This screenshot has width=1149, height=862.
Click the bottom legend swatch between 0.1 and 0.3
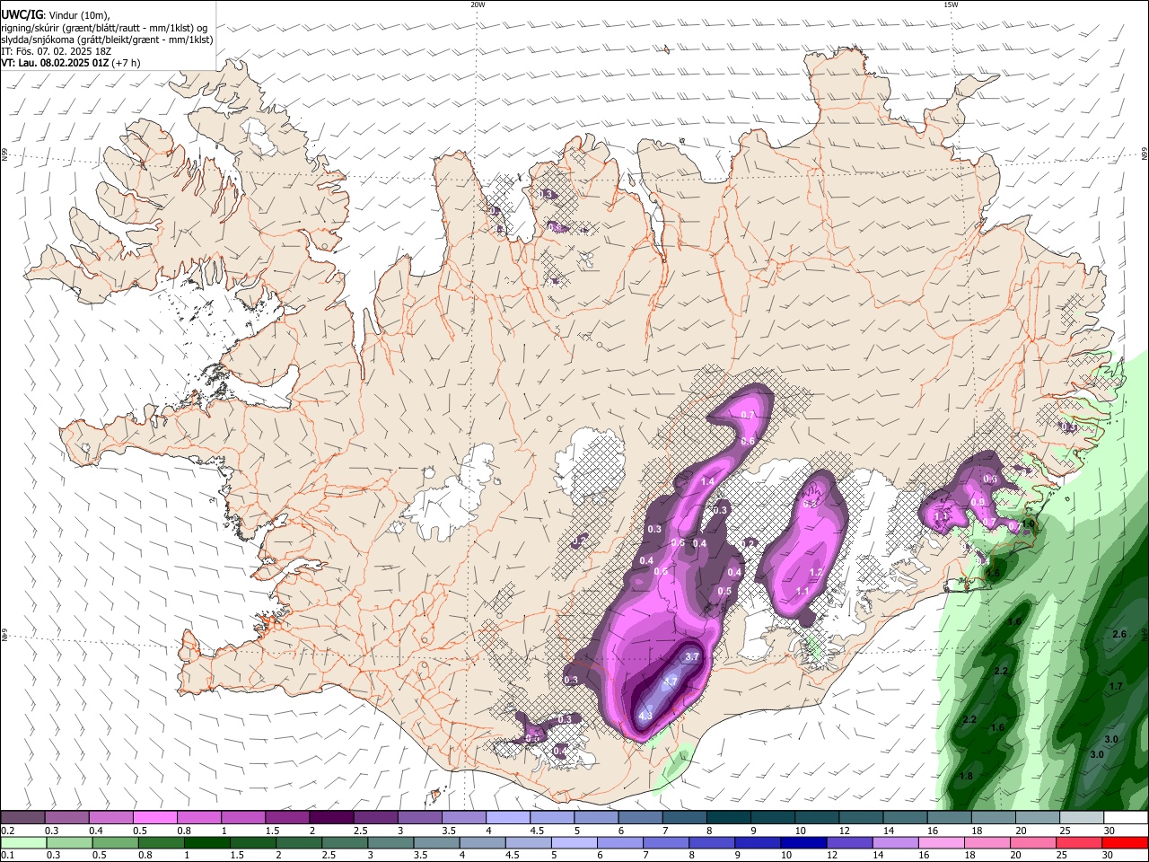coord(23,843)
